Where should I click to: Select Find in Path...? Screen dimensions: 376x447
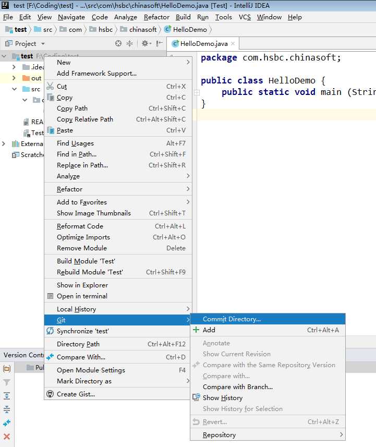(x=118, y=154)
